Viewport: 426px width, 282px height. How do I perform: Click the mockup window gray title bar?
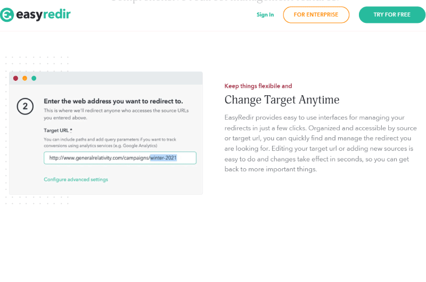click(x=106, y=78)
